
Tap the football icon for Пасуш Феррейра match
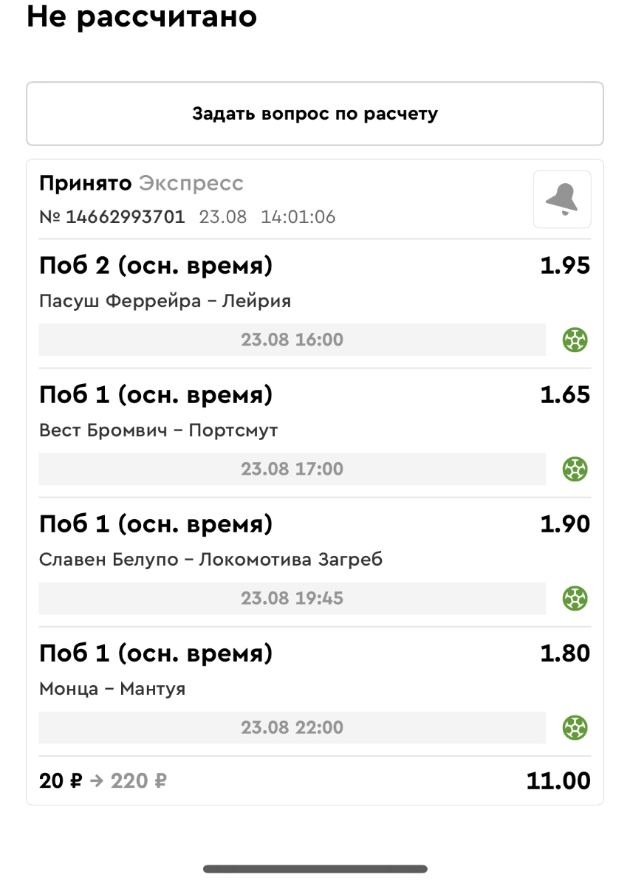[x=575, y=340]
